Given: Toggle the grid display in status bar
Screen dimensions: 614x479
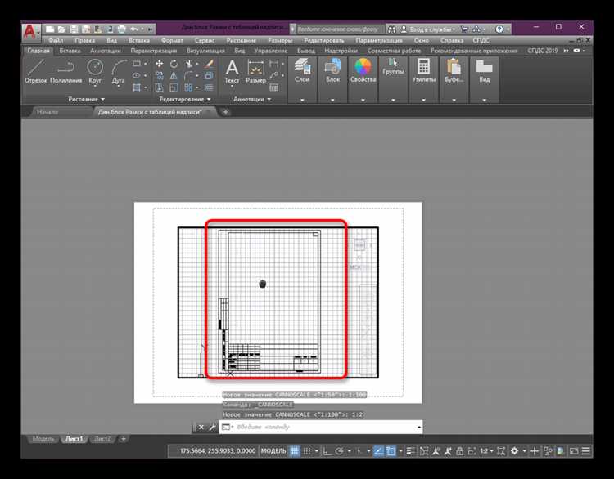Looking at the screenshot, I should pos(295,451).
